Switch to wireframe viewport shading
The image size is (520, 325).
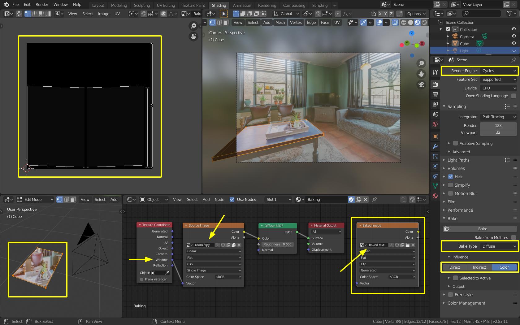(x=404, y=22)
